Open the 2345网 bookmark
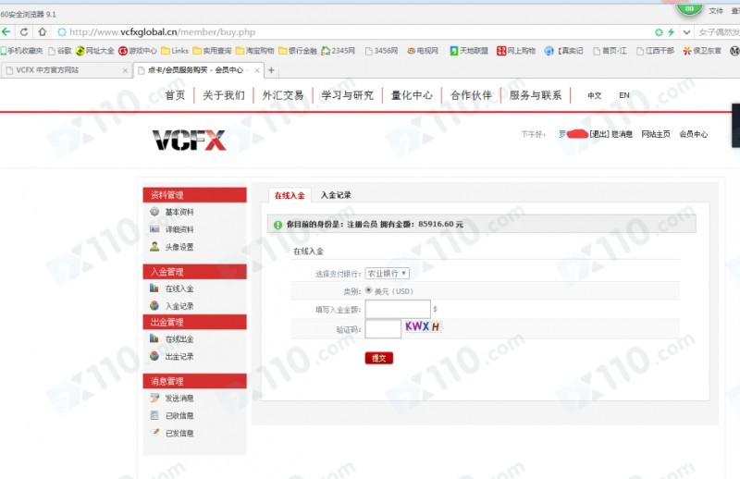 (338, 51)
